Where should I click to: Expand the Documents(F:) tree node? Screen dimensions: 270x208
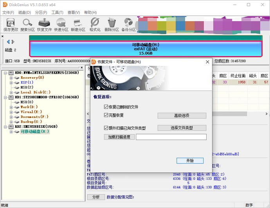pyautogui.click(x=11, y=117)
